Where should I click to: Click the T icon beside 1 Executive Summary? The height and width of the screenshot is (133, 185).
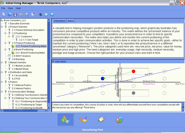click(6, 23)
